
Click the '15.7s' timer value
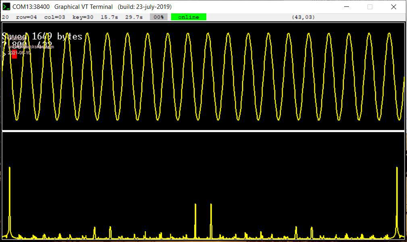coord(109,17)
